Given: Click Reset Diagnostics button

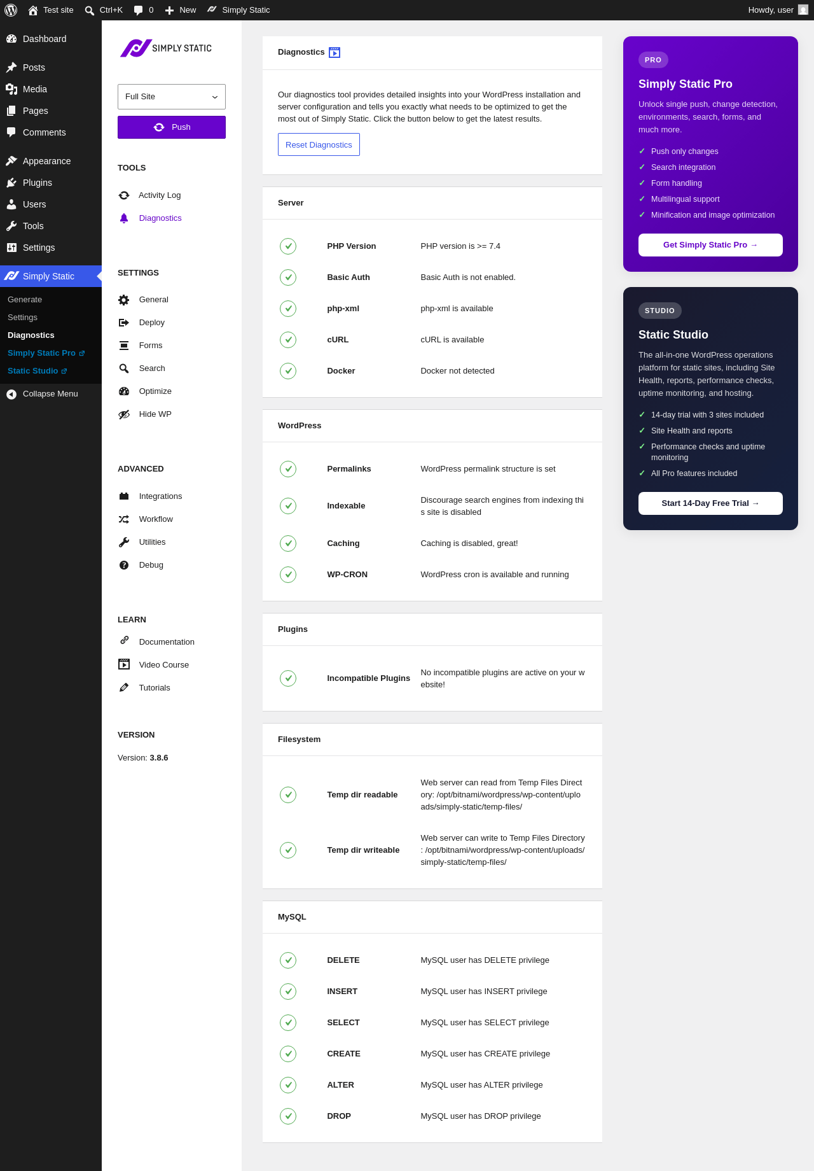Looking at the screenshot, I should [x=319, y=144].
